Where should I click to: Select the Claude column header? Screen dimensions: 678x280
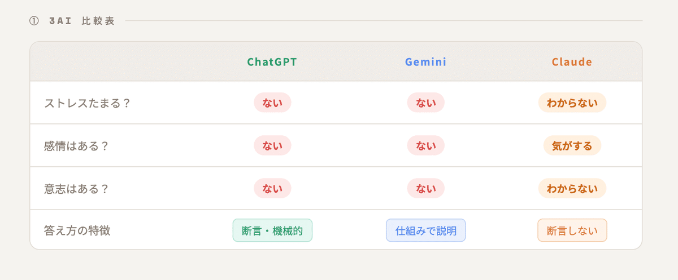tap(572, 62)
